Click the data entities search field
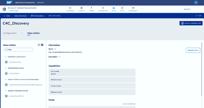 18,50
